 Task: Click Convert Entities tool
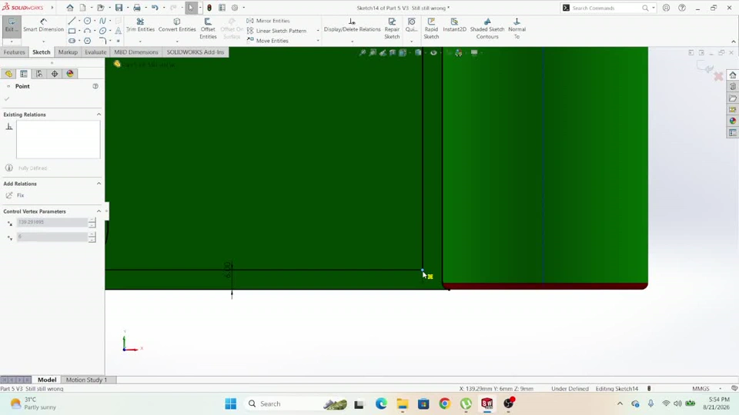click(177, 25)
